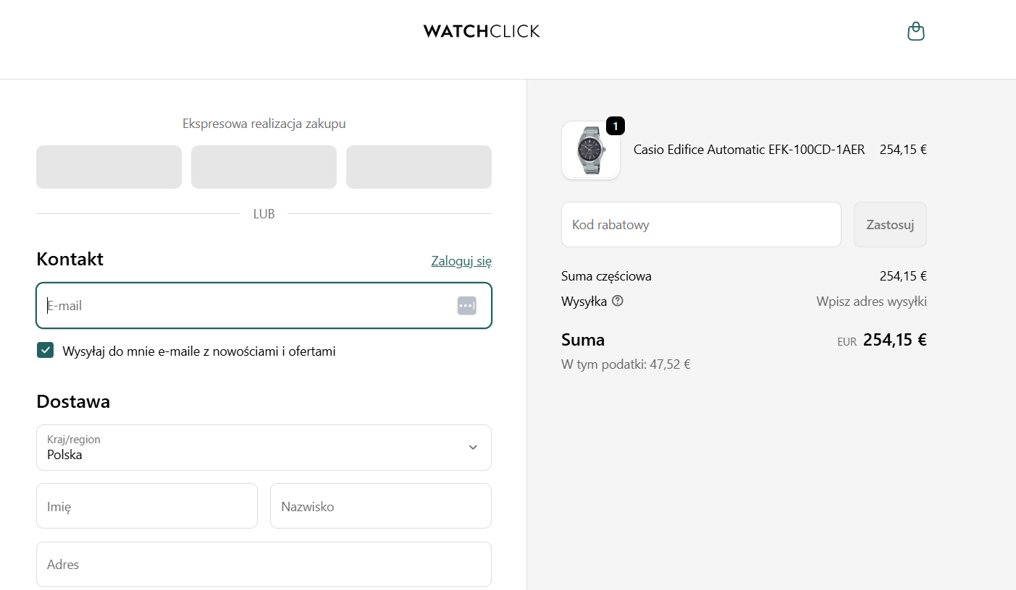The width and height of the screenshot is (1016, 590).
Task: Click the quantity badge on the watch image
Action: 615,125
